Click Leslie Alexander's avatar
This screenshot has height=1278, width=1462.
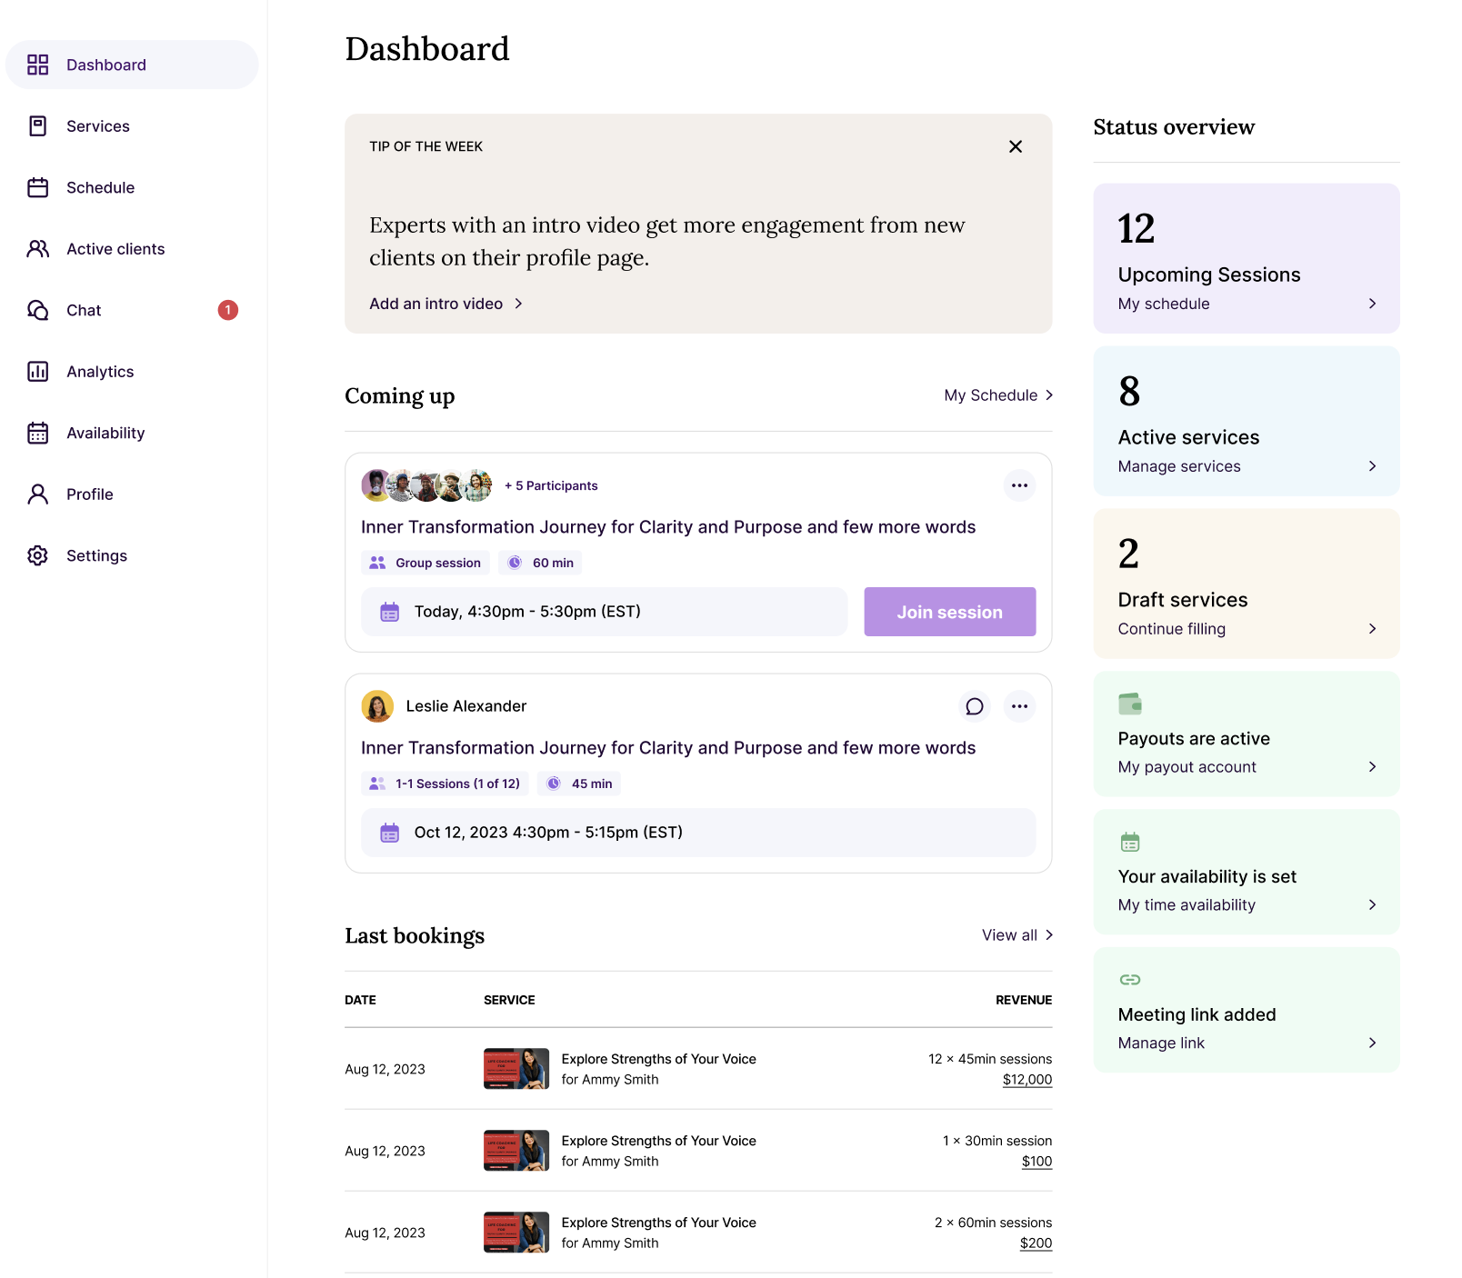tap(377, 706)
